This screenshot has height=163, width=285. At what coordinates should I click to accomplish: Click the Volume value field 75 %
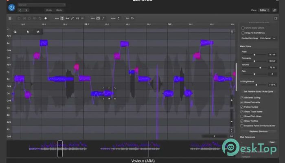point(272,68)
